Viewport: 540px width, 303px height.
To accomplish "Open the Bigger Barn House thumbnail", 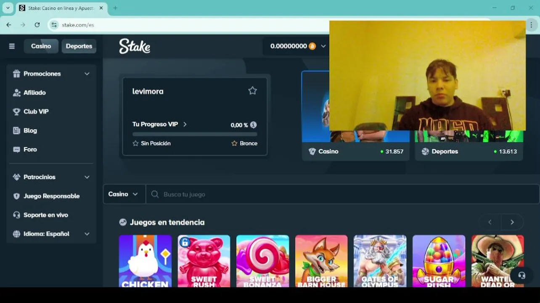I will click(321, 261).
